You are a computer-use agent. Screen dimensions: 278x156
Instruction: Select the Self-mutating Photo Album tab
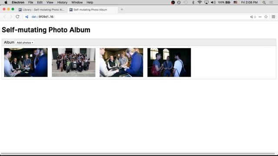[x=93, y=10]
